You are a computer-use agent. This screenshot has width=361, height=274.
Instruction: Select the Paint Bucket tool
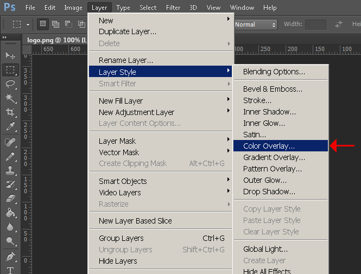(x=10, y=213)
